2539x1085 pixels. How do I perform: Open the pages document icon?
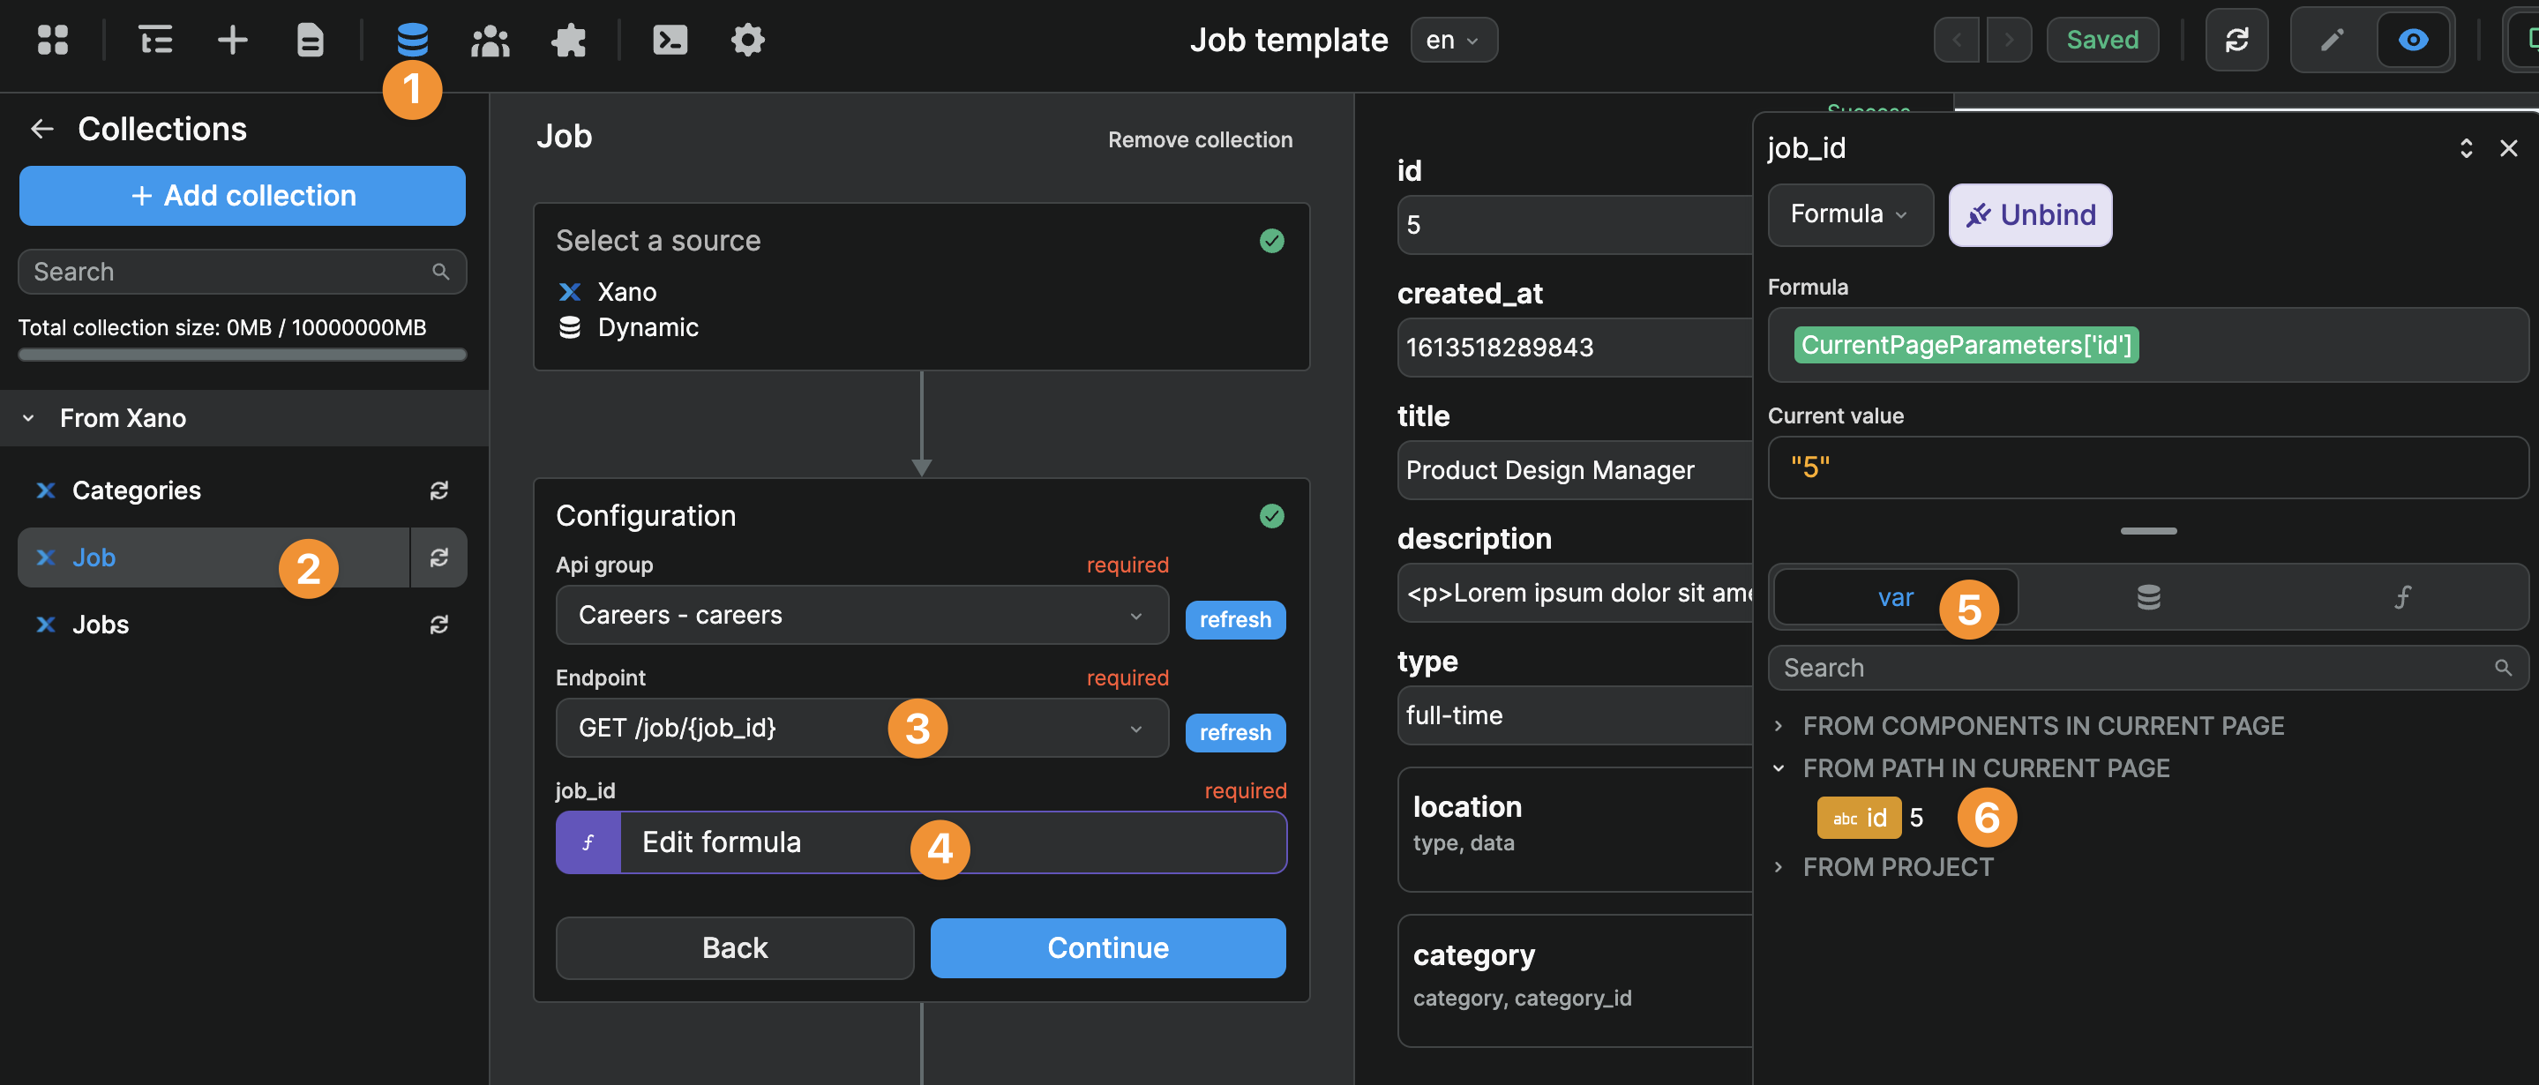pyautogui.click(x=310, y=41)
